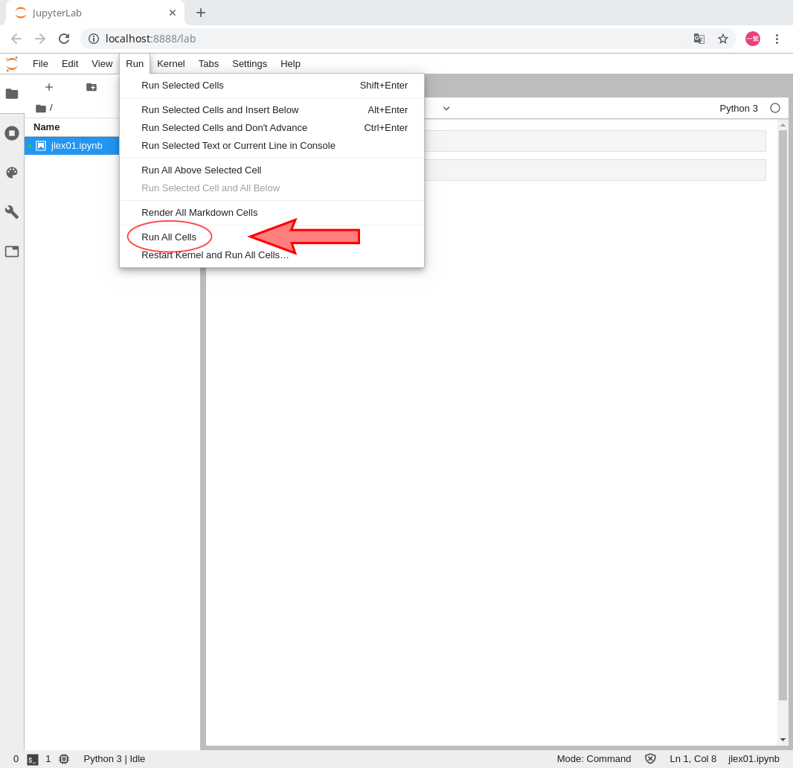
Task: Click the kernel status circle indicator
Action: pos(775,108)
